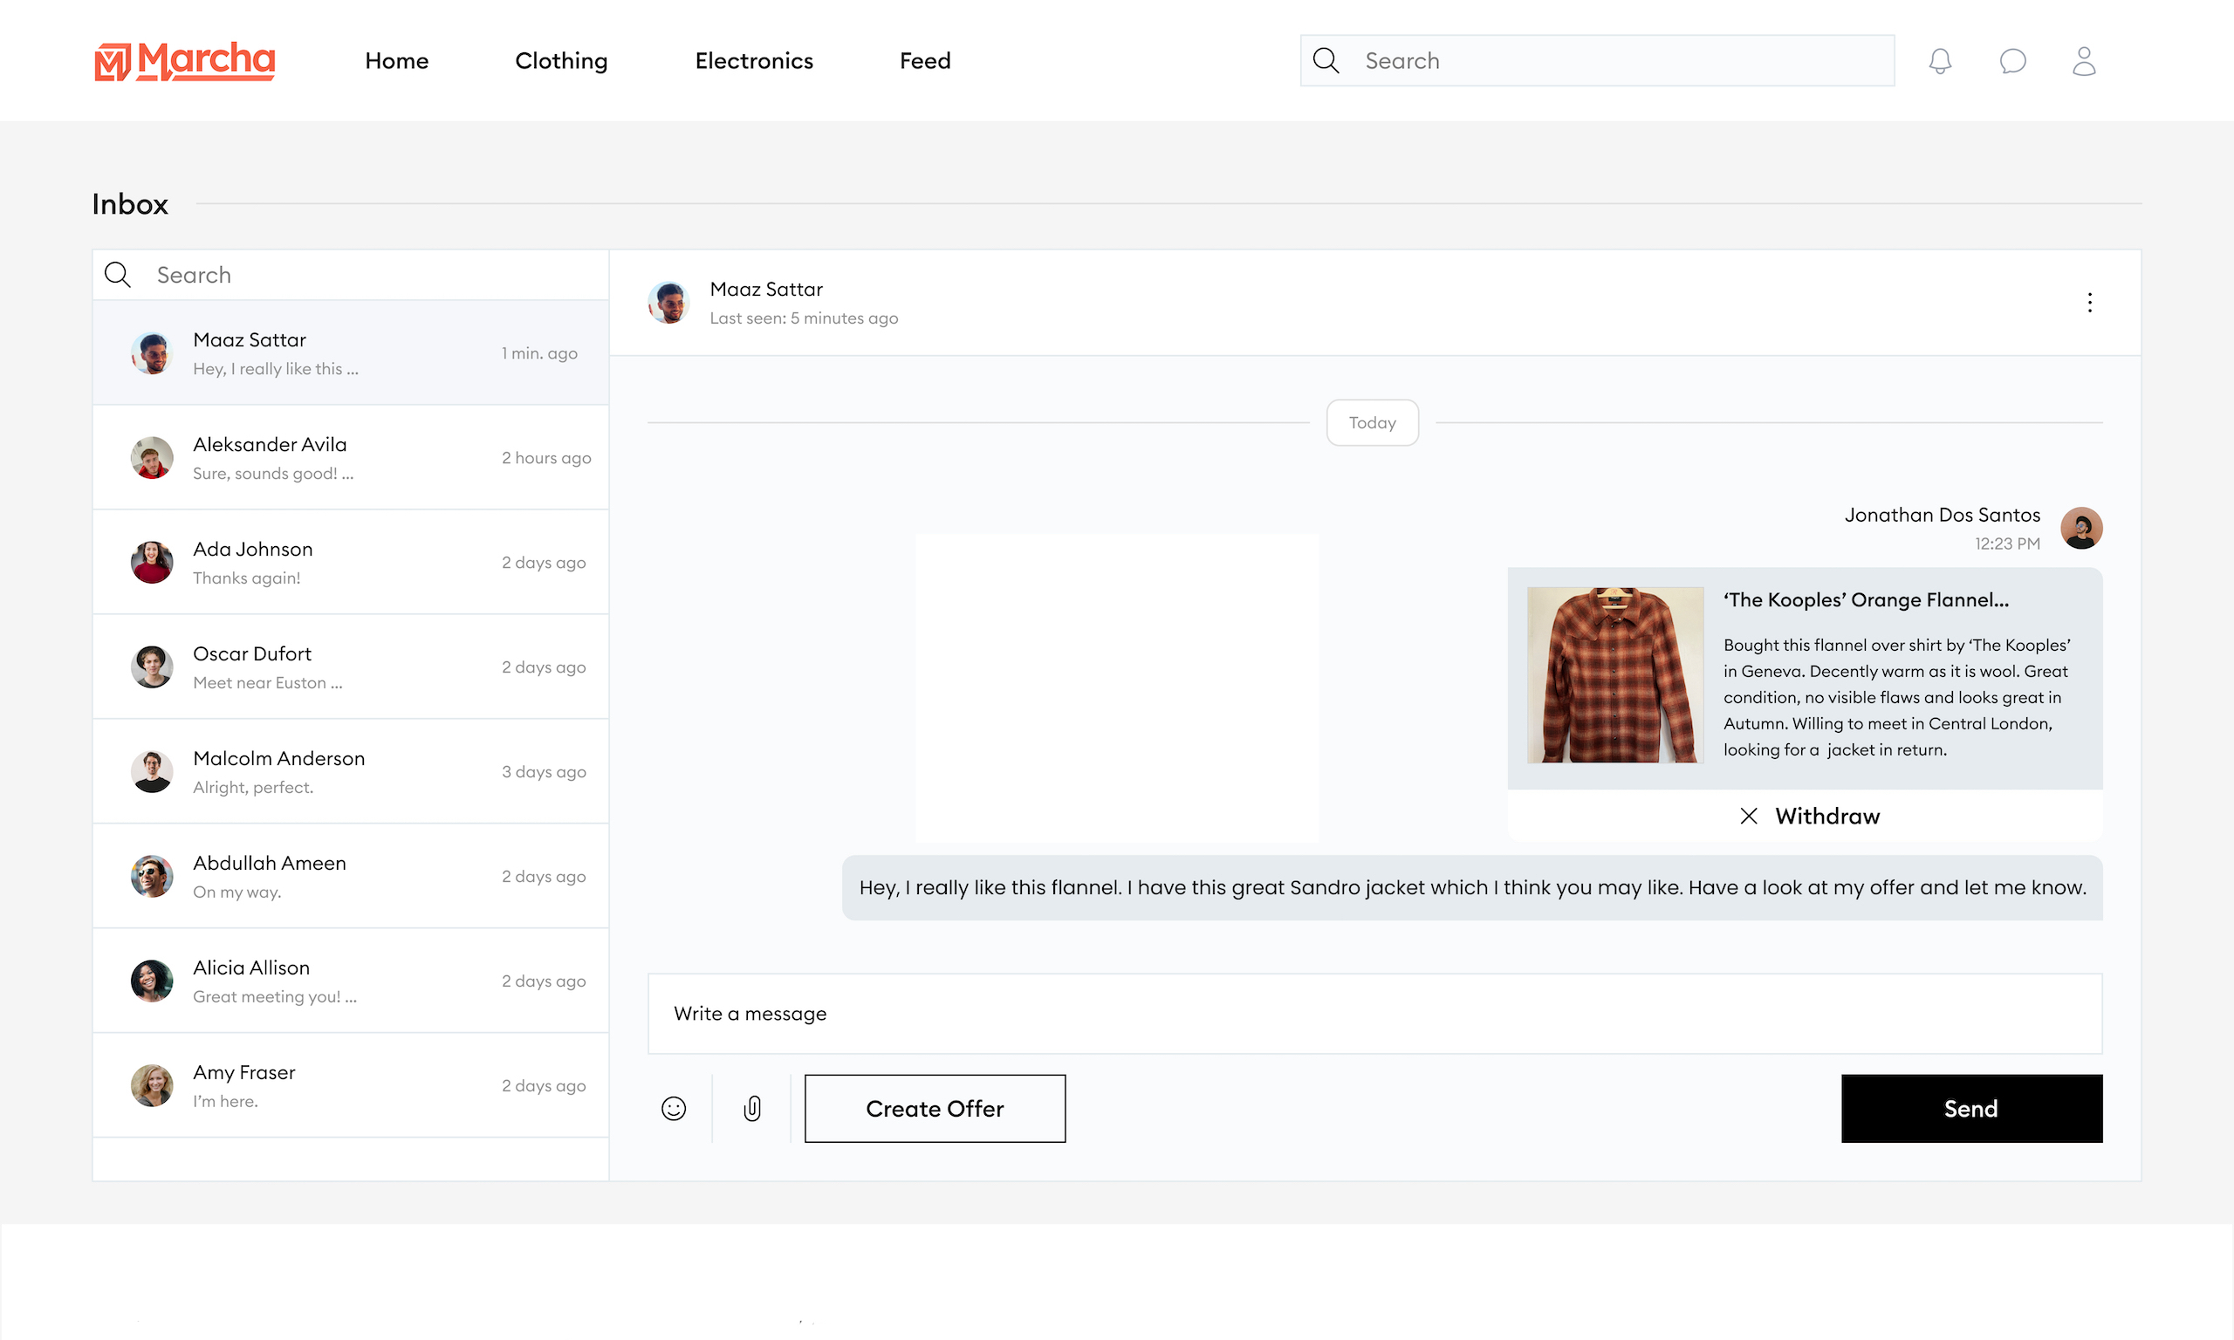Focus the inbox Search field

click(x=350, y=275)
